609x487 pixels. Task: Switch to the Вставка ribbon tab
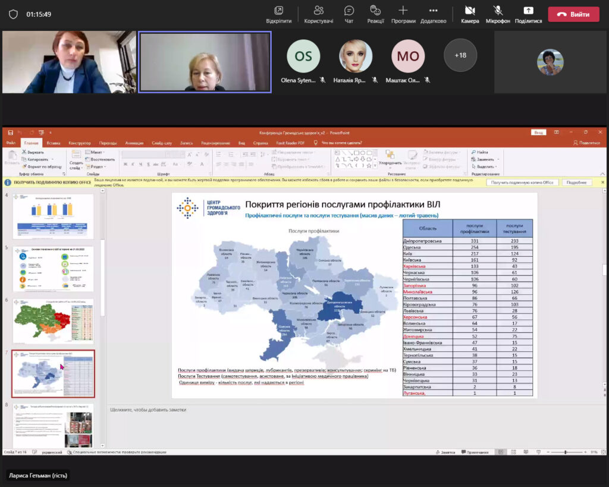click(54, 143)
